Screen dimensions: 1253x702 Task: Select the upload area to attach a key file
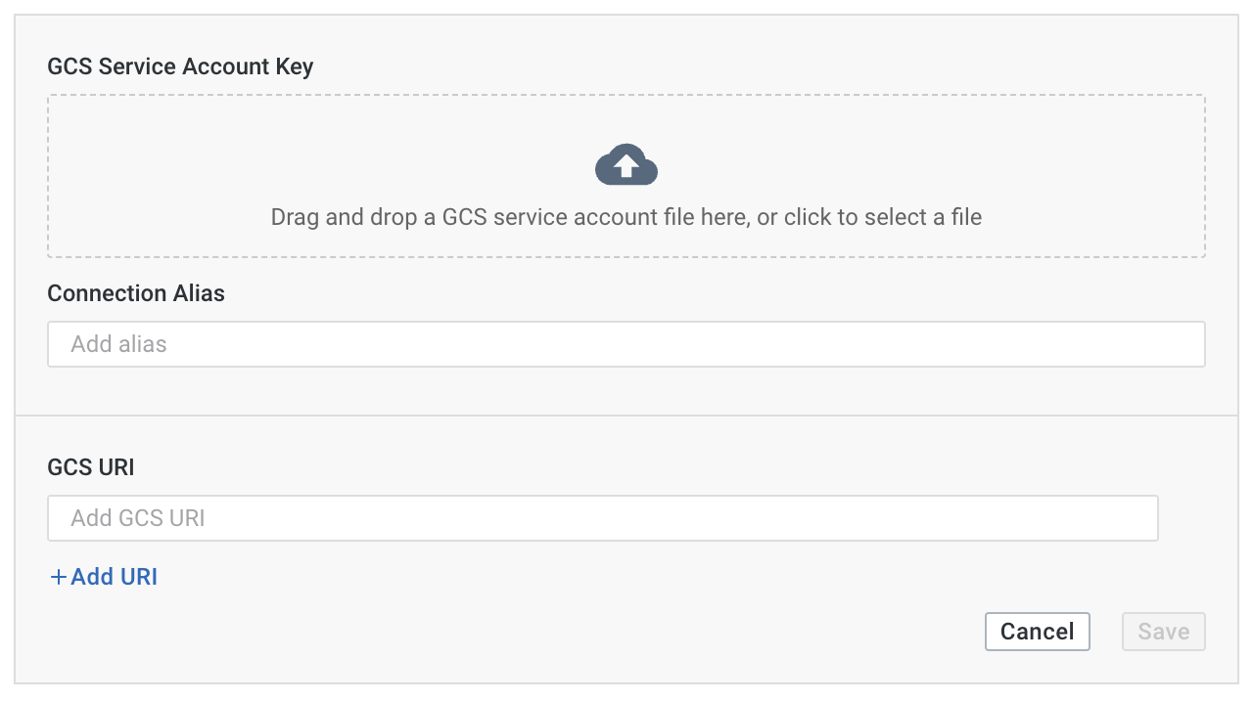[x=626, y=176]
